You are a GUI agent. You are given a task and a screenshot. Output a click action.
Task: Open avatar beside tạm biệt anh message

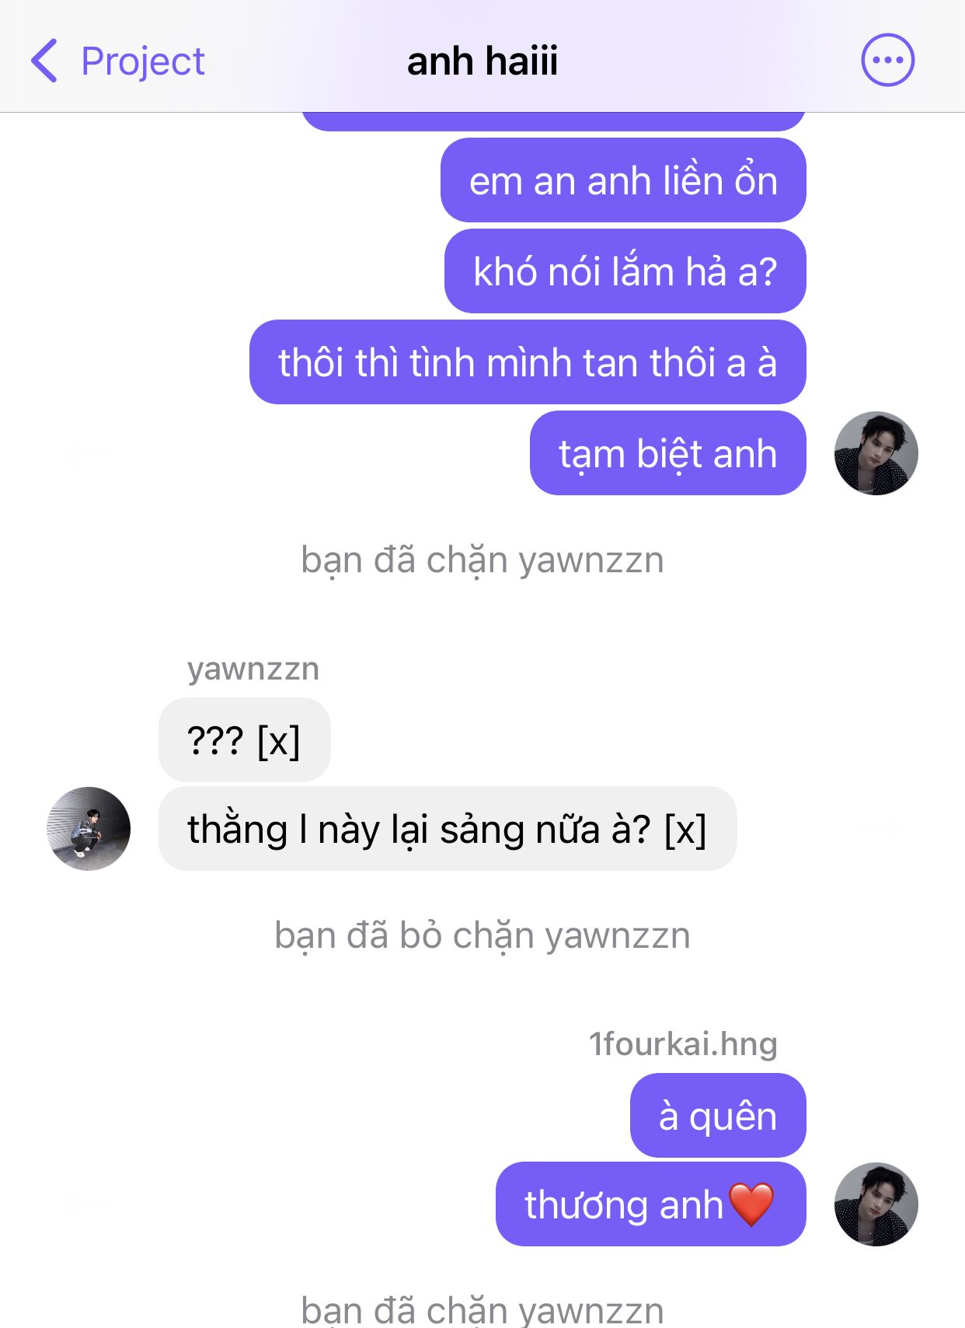coord(876,453)
